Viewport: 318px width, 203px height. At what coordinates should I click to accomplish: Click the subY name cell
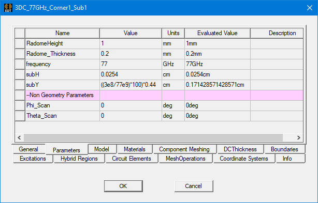coord(63,85)
